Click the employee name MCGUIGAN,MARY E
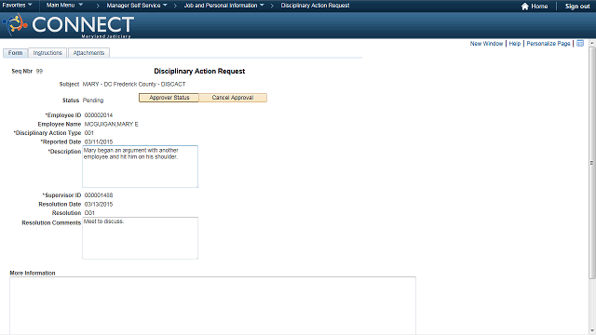This screenshot has width=596, height=335. tap(112, 124)
